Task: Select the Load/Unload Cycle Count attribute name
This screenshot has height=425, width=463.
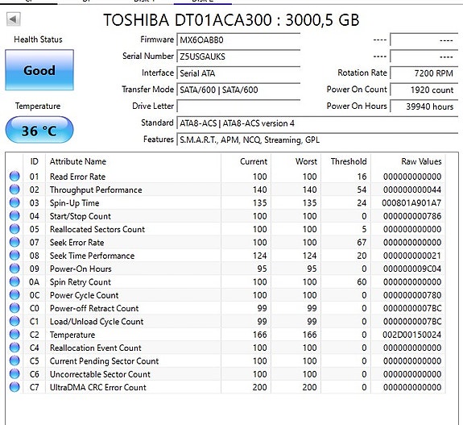Action: (x=97, y=322)
